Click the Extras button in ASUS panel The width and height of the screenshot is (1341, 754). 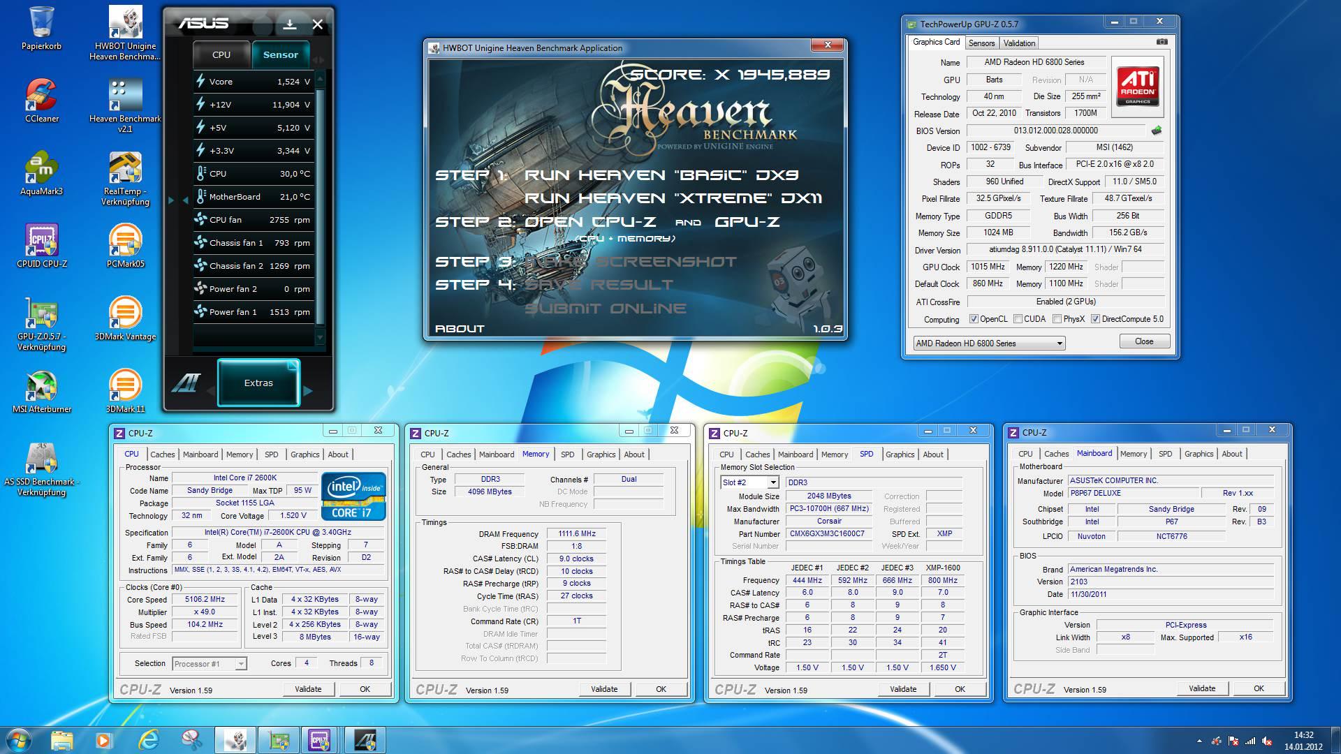[x=258, y=383]
